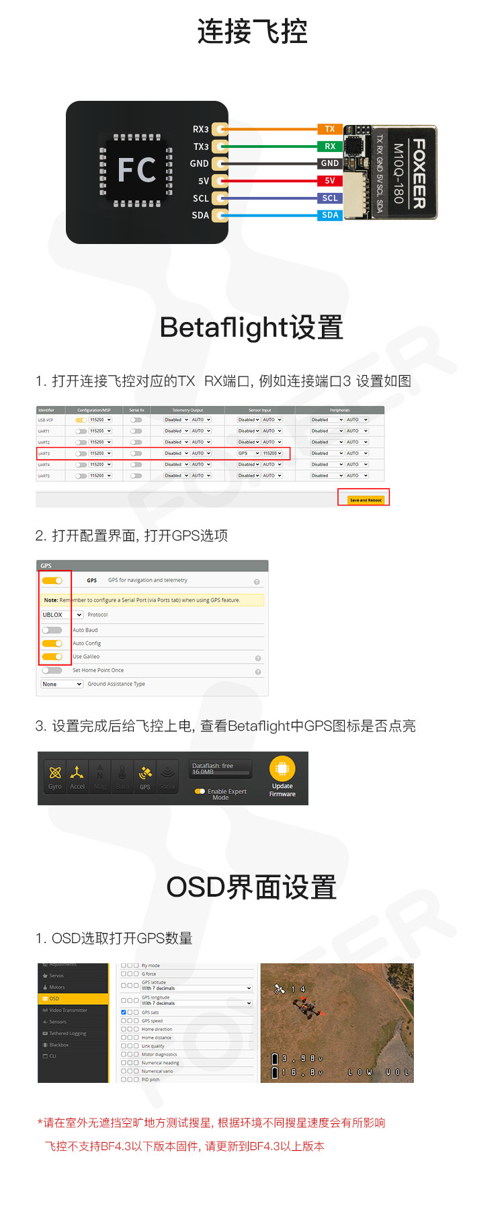Click the SDA pad on flight controller
Viewport: 504px width, 1214px height.
pyautogui.click(x=219, y=215)
